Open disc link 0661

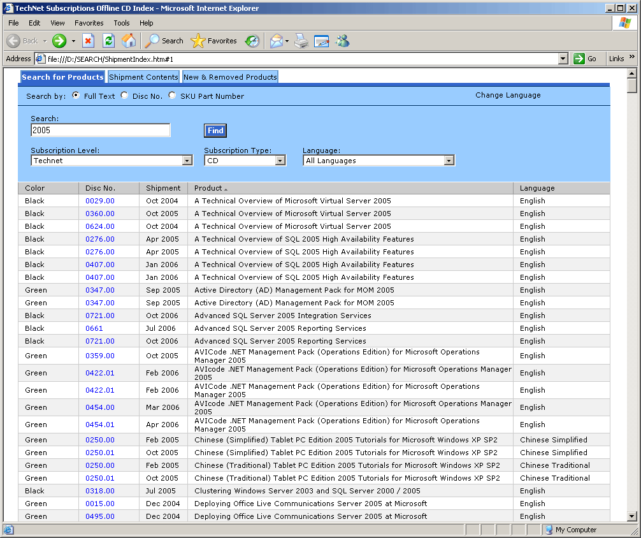pyautogui.click(x=94, y=328)
